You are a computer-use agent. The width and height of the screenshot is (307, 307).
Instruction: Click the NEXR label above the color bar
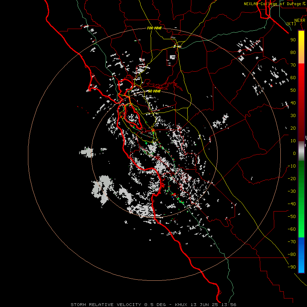(x=300, y=20)
